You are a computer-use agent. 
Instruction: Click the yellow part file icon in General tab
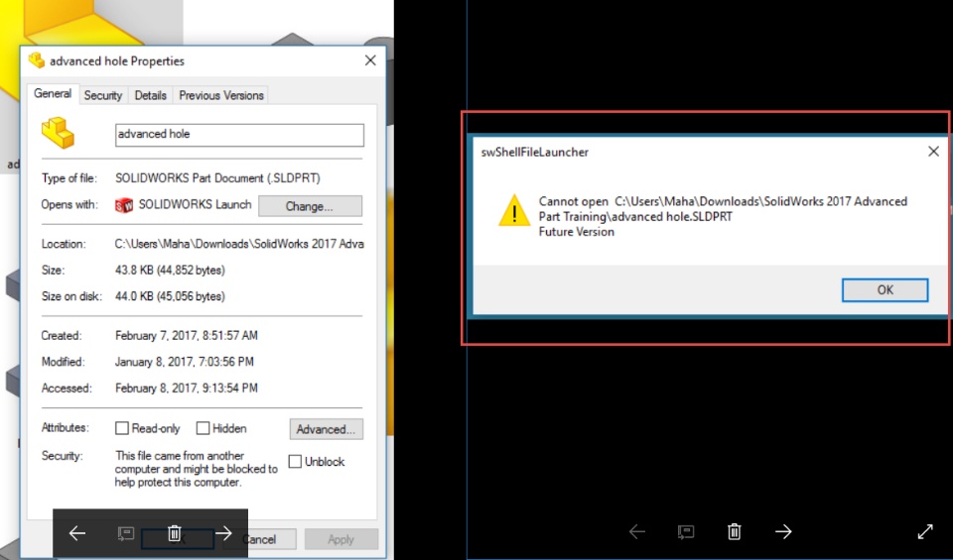pyautogui.click(x=58, y=133)
